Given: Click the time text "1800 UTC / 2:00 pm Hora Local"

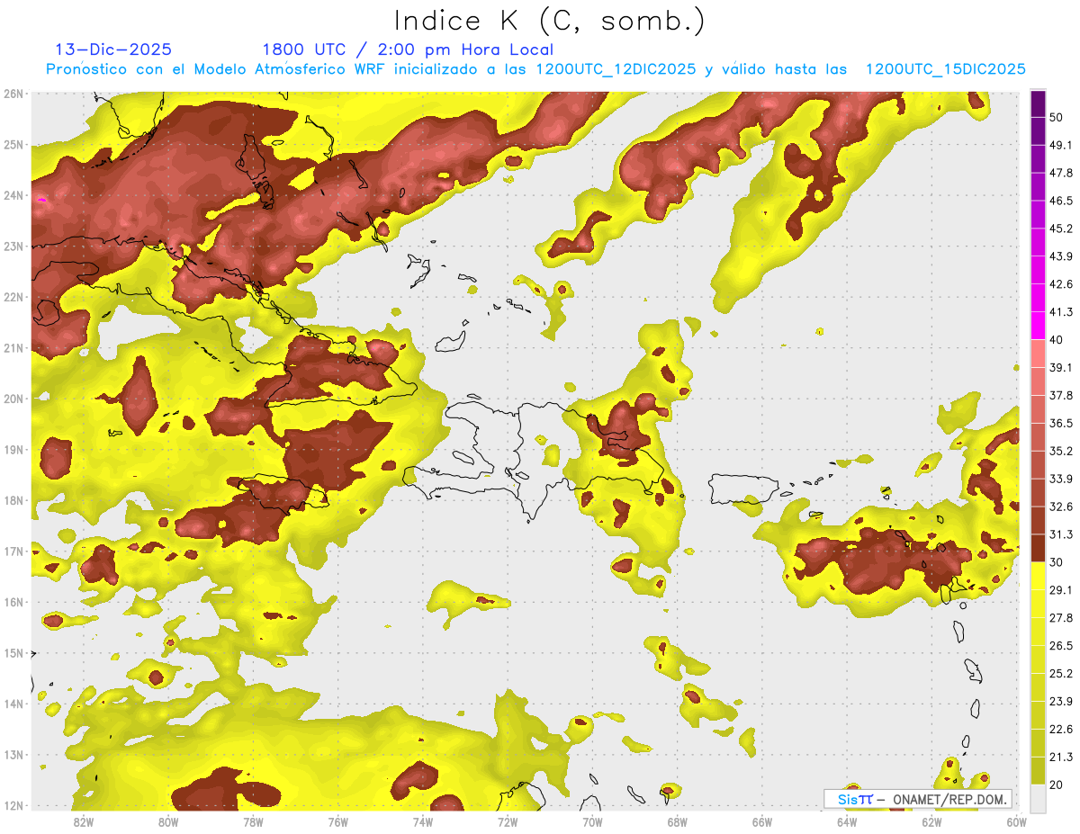Looking at the screenshot, I should [407, 49].
